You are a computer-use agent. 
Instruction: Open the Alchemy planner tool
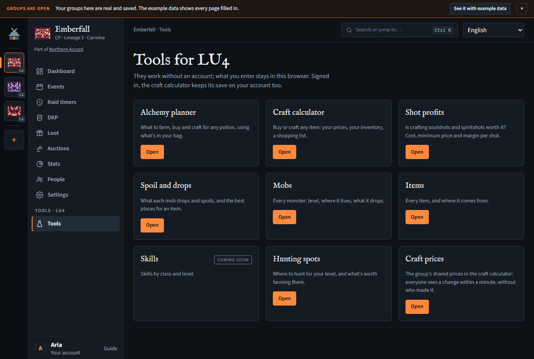(152, 152)
